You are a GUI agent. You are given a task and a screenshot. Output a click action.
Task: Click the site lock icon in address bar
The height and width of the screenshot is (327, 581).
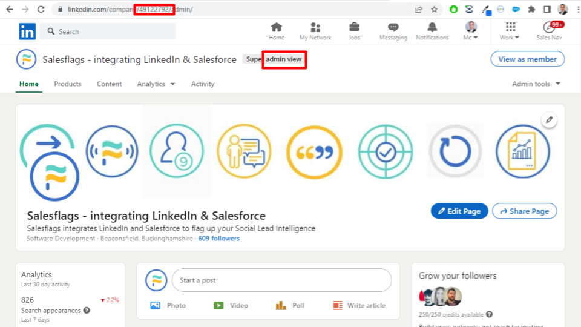(x=60, y=9)
